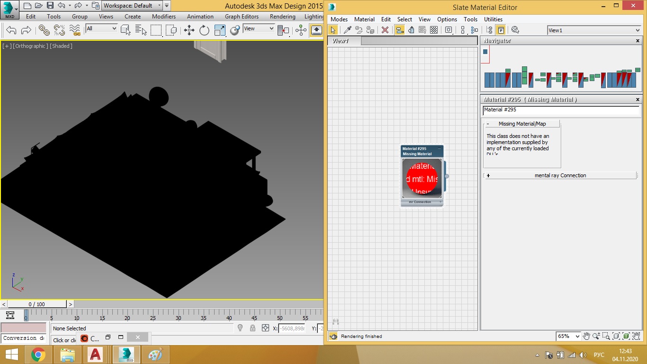Open the 65% zoom level dropdown

pos(568,336)
